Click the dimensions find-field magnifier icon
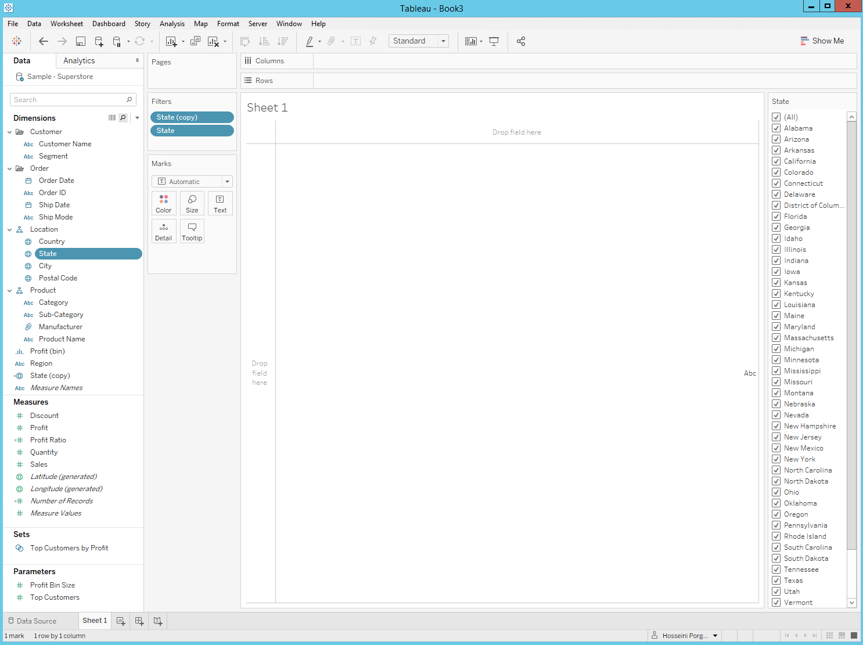The height and width of the screenshot is (645, 863). (123, 118)
